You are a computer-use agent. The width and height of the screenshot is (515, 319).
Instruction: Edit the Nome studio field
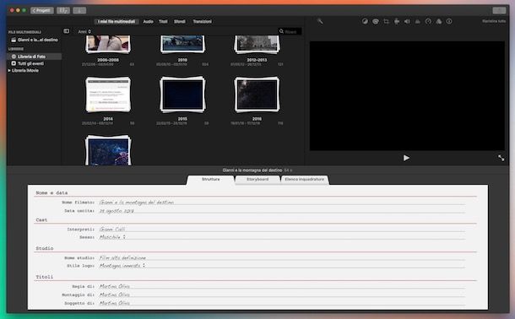(282, 258)
